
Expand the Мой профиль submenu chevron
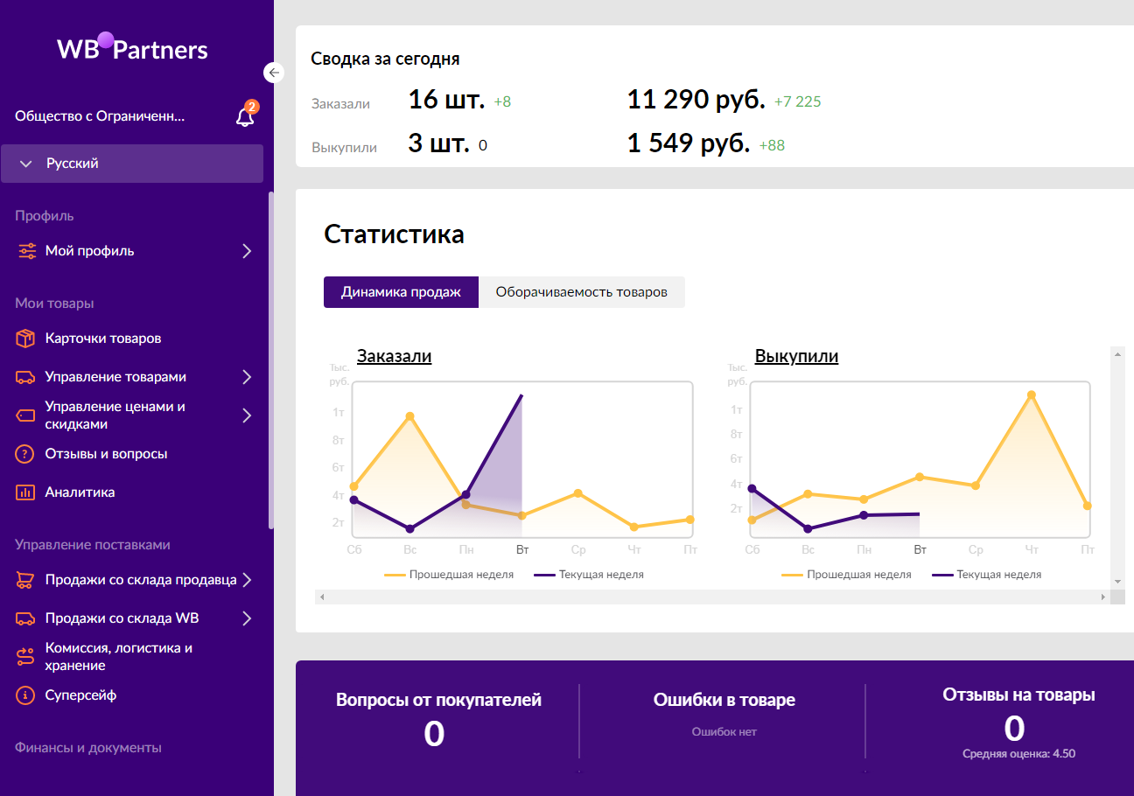(247, 251)
